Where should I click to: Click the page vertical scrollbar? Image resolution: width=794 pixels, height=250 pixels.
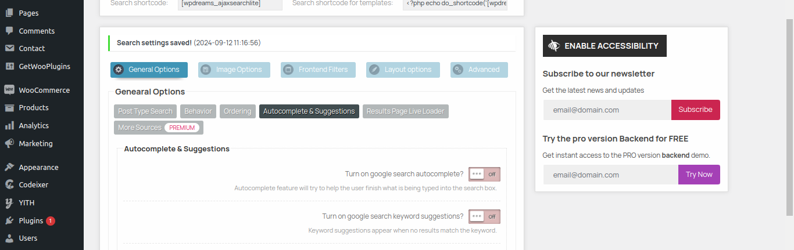[x=790, y=116]
